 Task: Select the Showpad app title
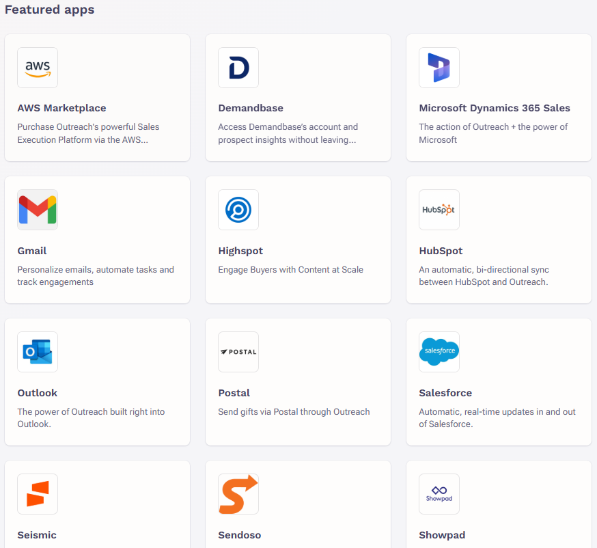[x=442, y=535]
